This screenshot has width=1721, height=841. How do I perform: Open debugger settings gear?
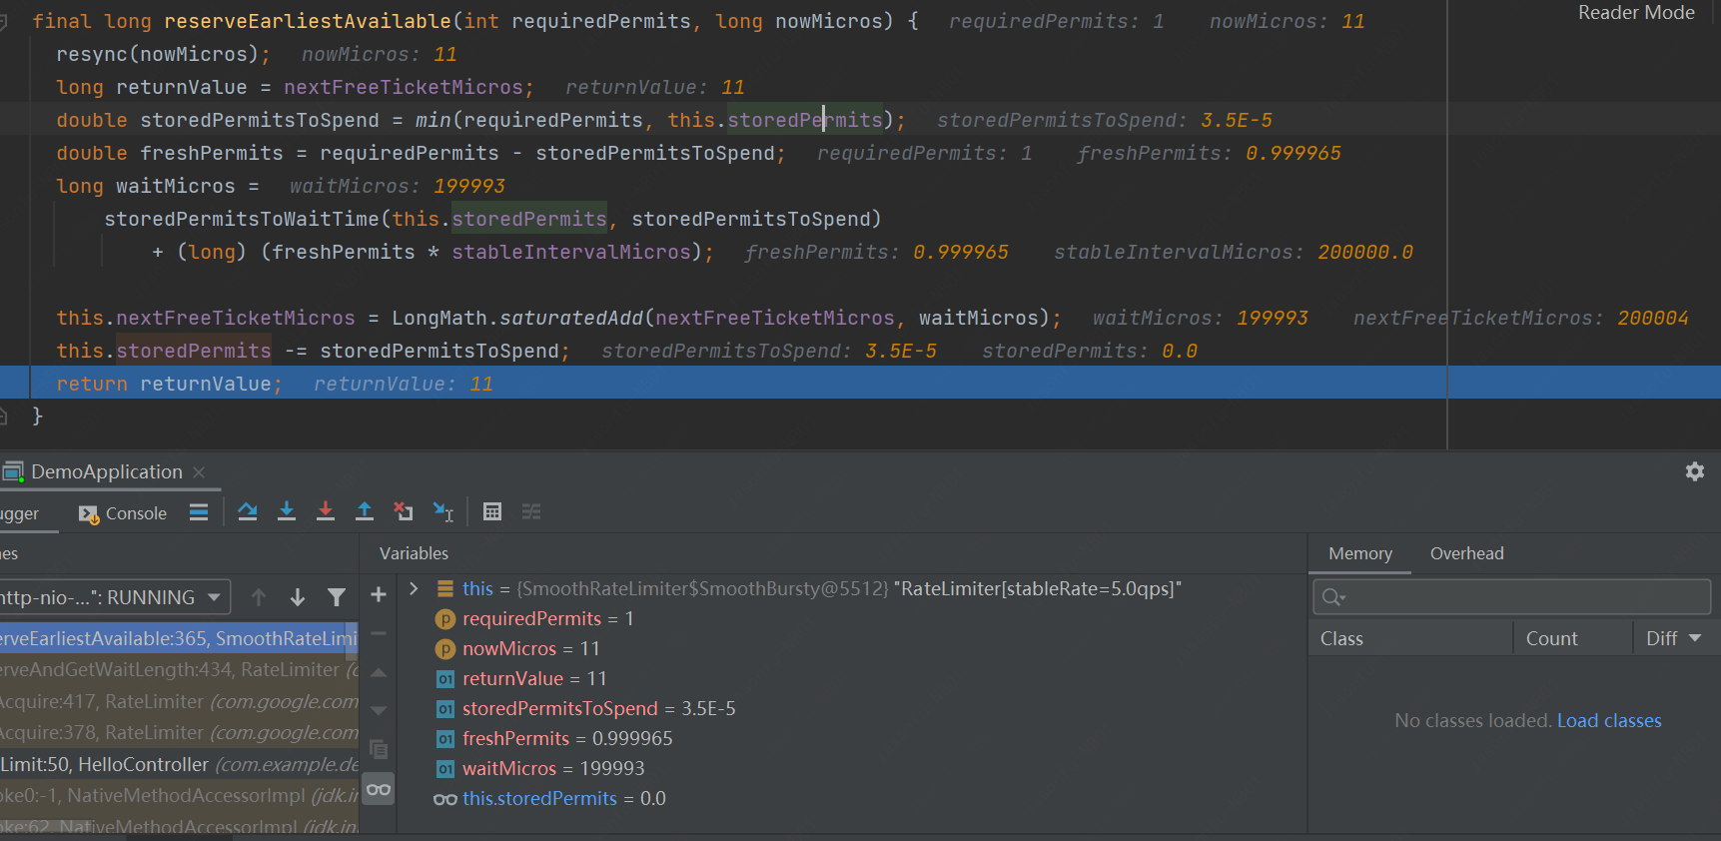(1694, 471)
